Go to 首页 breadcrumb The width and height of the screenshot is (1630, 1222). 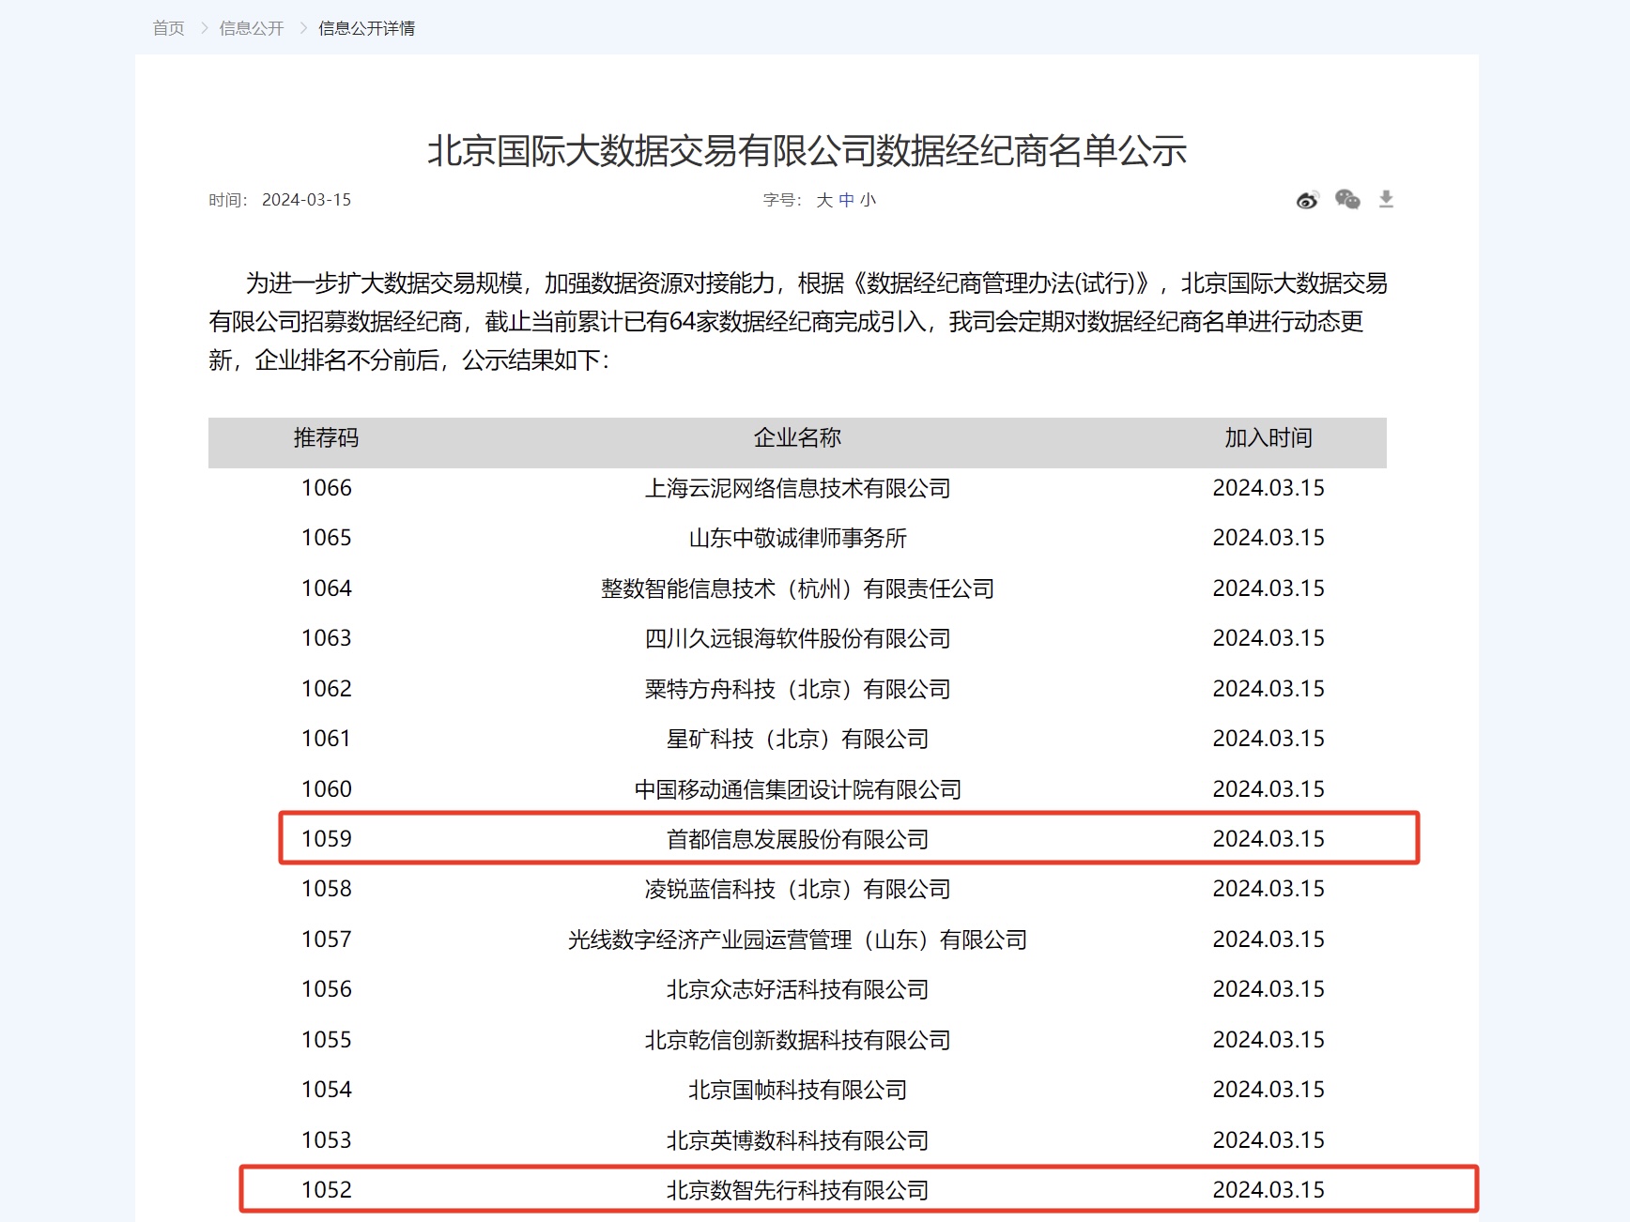point(169,28)
